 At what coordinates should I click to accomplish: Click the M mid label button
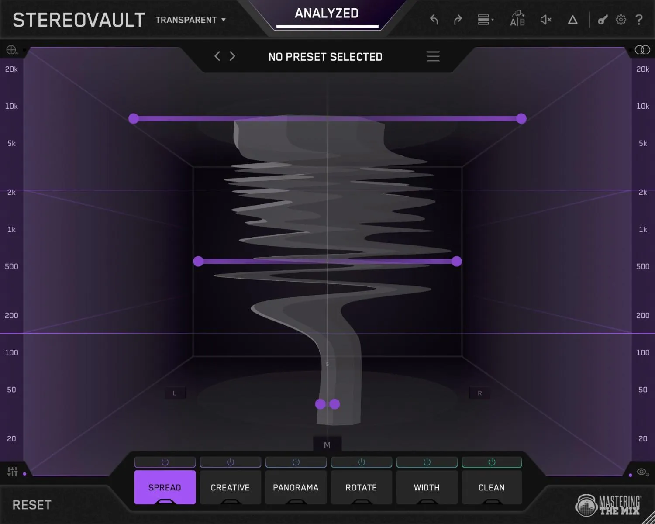coord(327,445)
